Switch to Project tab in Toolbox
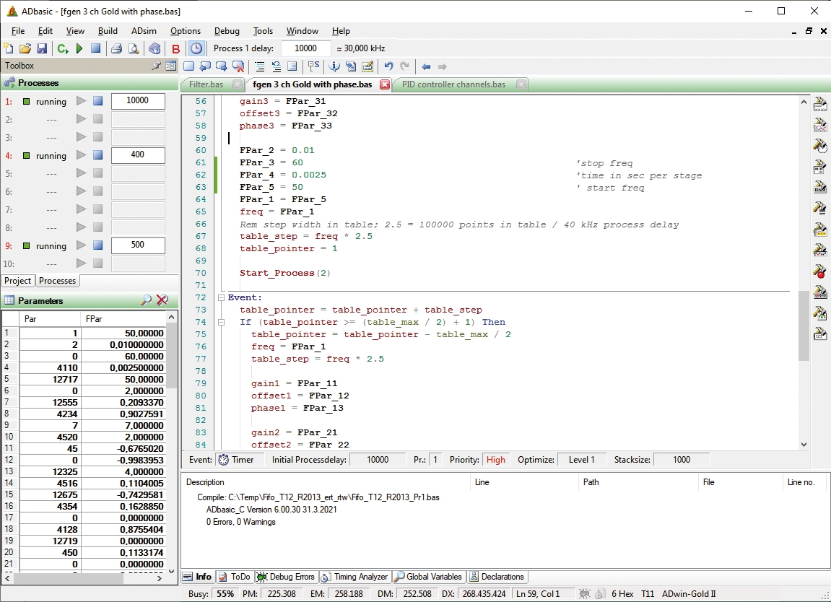Screen dimensions: 831x602 18,281
